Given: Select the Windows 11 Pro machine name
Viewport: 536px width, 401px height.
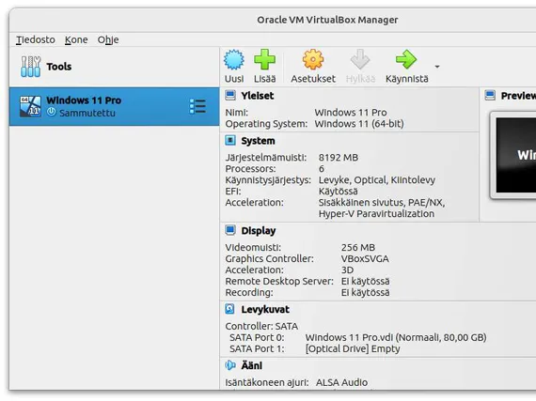Looking at the screenshot, I should (84, 100).
